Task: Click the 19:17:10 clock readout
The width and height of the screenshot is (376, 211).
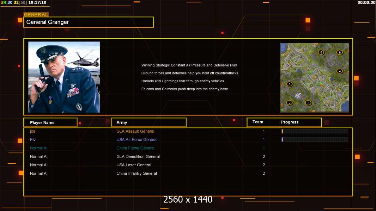Action: point(37,2)
